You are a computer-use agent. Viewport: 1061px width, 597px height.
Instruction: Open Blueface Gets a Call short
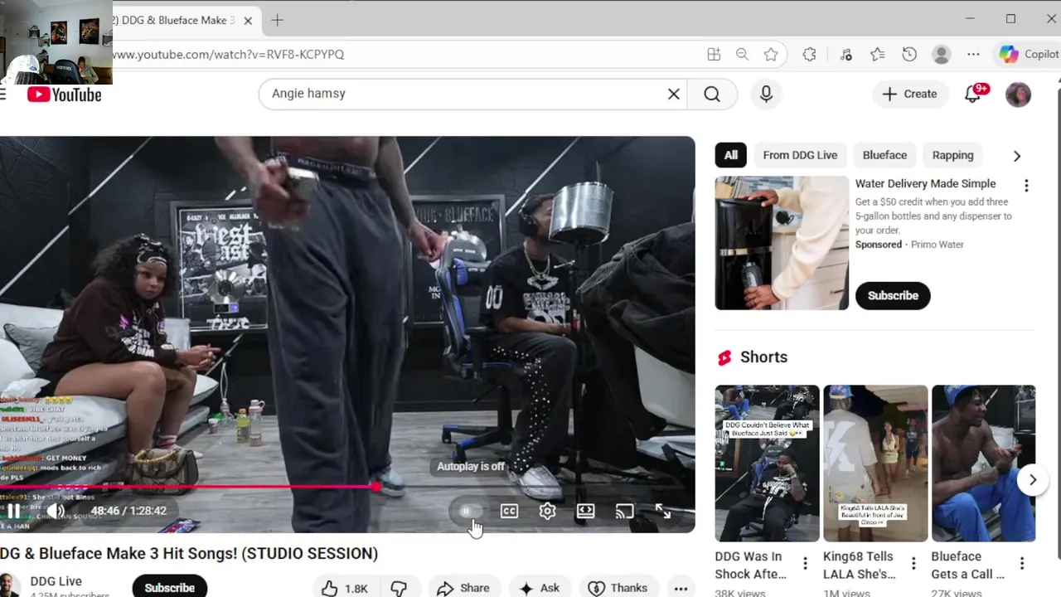983,463
